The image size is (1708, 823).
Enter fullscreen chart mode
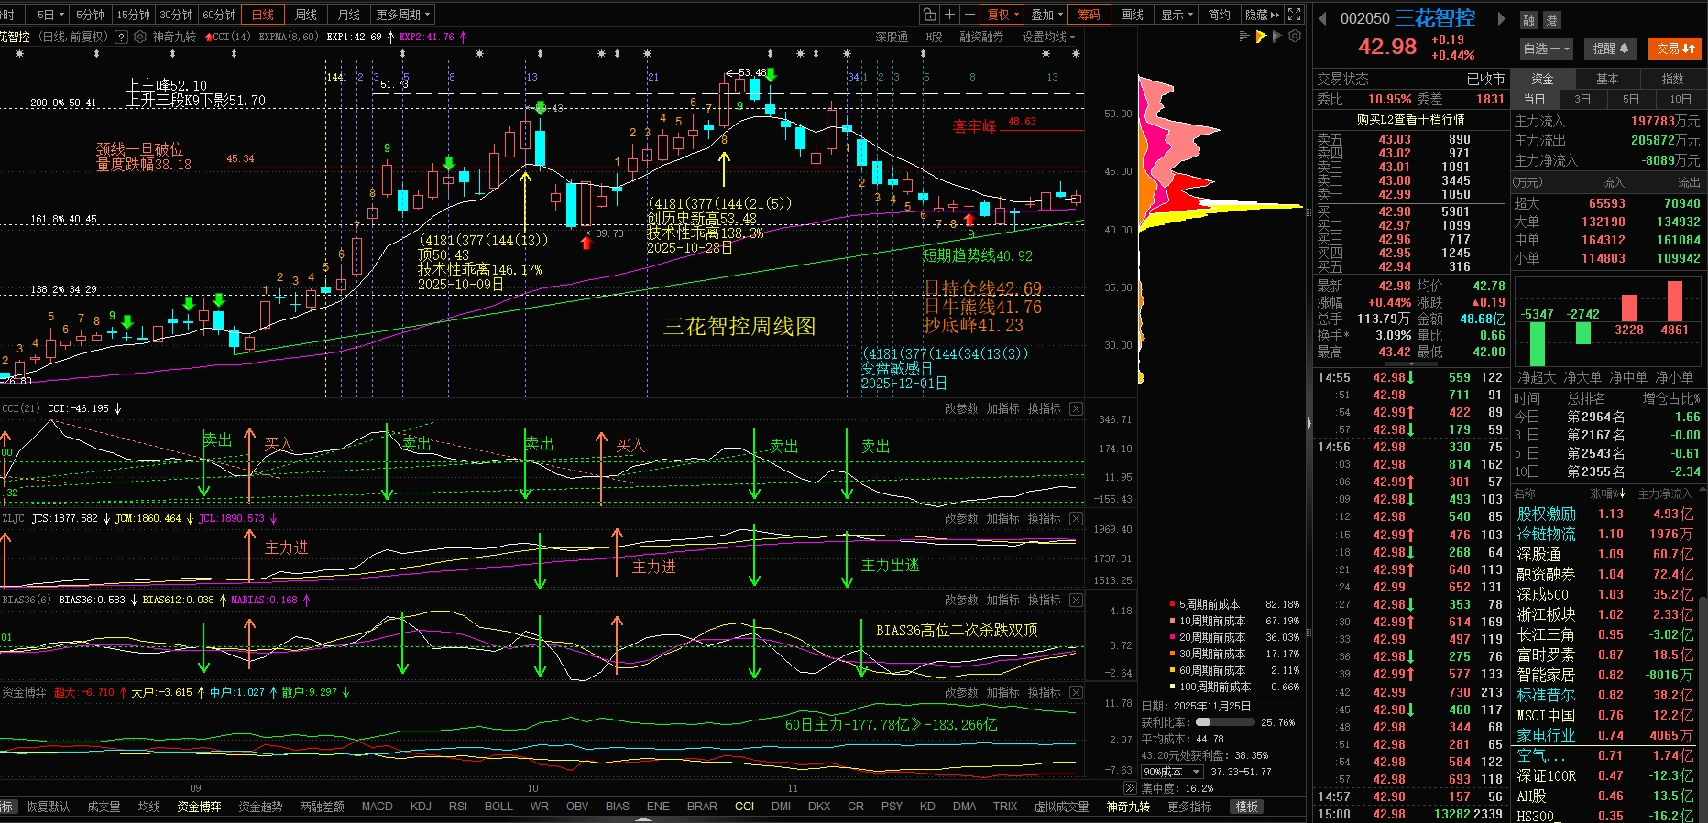coord(1294,15)
